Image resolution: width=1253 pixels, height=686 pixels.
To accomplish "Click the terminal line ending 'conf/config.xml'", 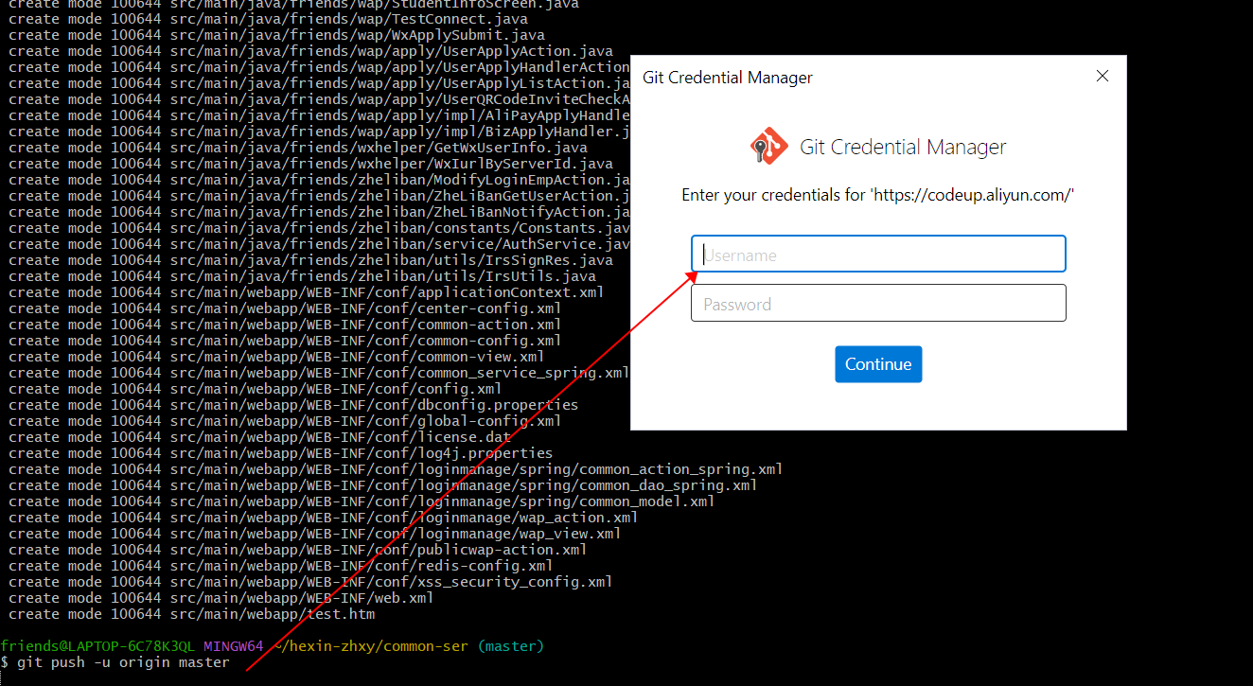I will 256,389.
